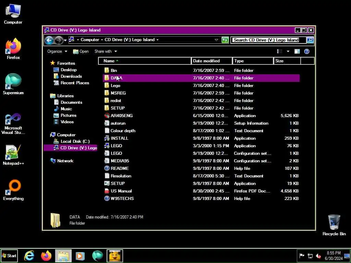351x263 pixels.
Task: Click the taskbar clock showing 8:55 PM
Action: coord(334,255)
